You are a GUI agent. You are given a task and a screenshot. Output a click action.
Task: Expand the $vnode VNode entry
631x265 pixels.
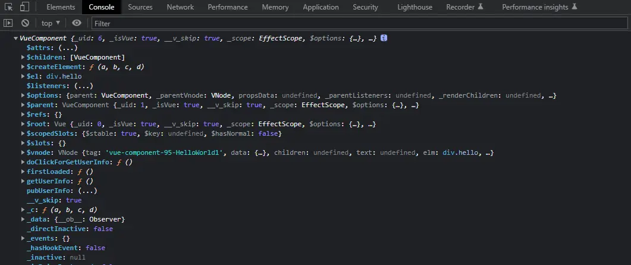[23, 152]
